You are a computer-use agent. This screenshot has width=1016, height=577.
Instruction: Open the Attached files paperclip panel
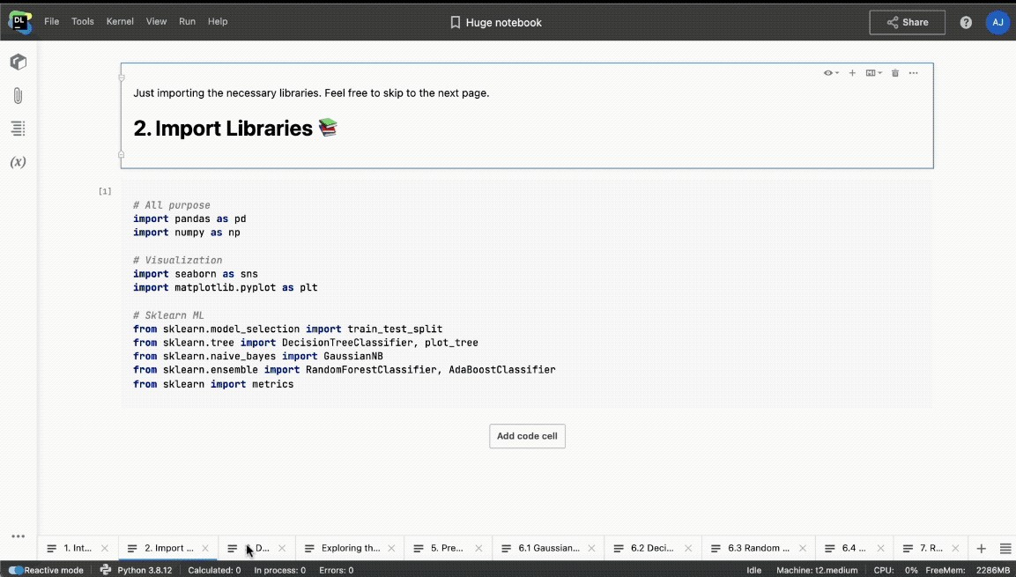[18, 96]
